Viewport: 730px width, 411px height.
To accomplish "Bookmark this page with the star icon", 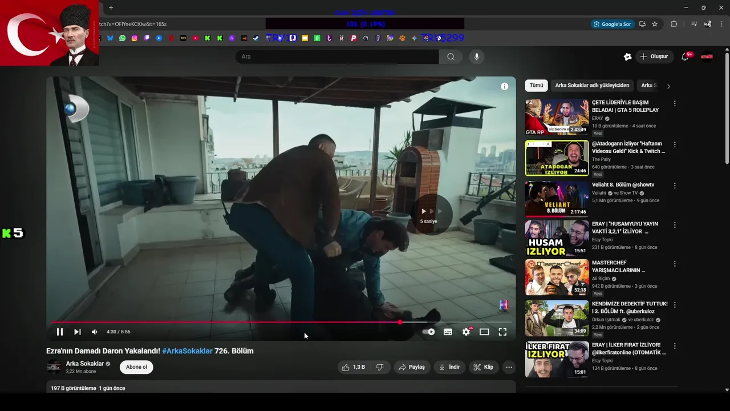I will point(655,24).
